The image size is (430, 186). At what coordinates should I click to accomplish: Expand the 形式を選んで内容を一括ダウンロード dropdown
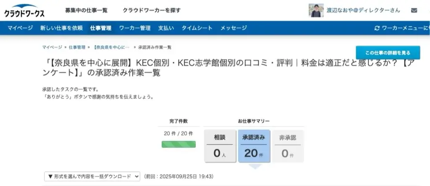[92, 176]
